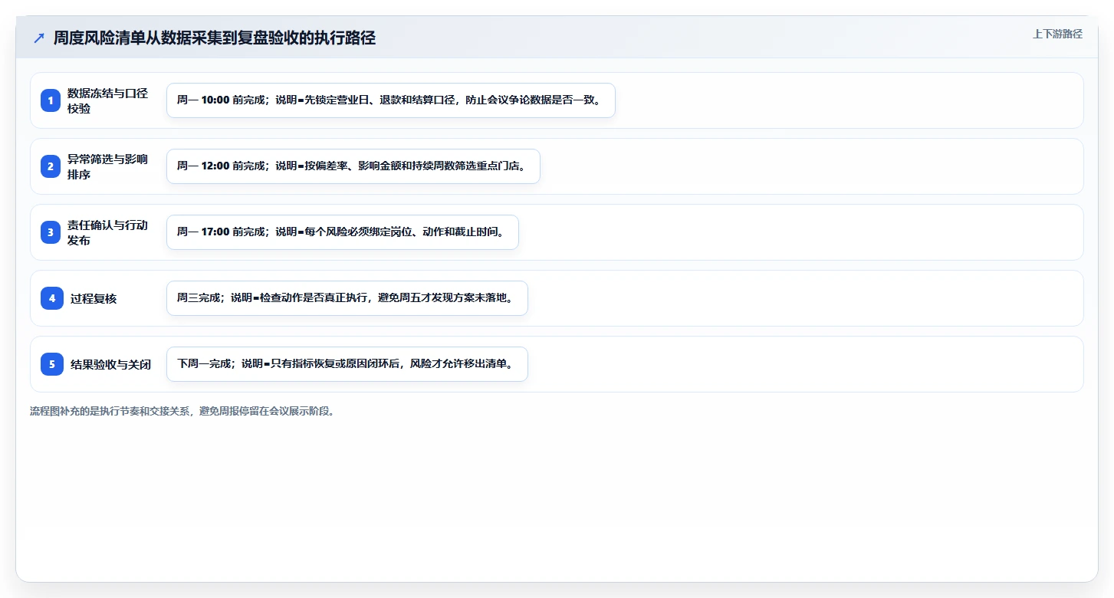Click the title 周度风险清单从数据采集到复盘验收的执行路径
This screenshot has width=1114, height=598.
pyautogui.click(x=215, y=38)
